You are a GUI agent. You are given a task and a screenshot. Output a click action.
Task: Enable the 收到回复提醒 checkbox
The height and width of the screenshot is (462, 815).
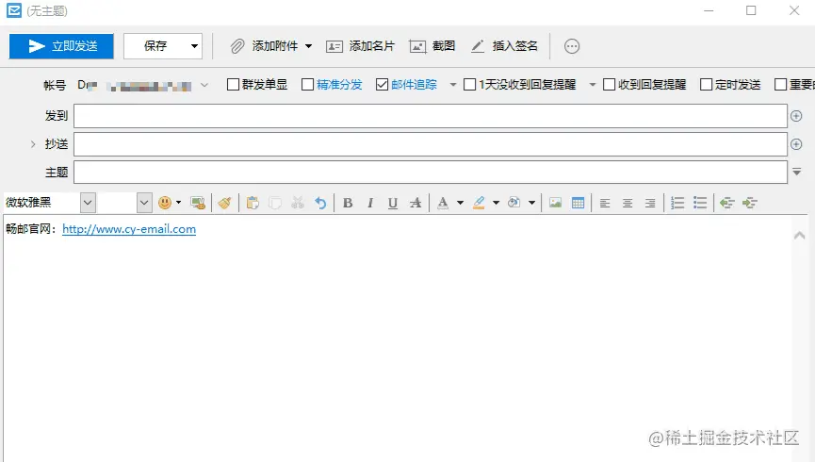[610, 84]
